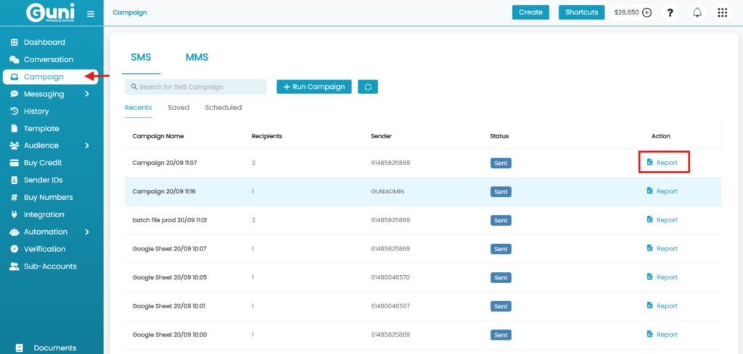
Task: Open Report for Campaign 20/09 11:16
Action: 662,192
